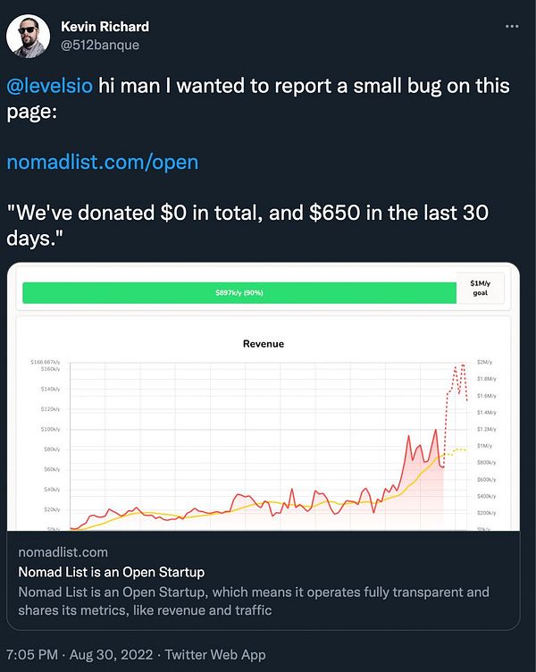This screenshot has width=536, height=672.
Task: Open the "Nomad List is an Open Startup" card title
Action: coord(112,572)
